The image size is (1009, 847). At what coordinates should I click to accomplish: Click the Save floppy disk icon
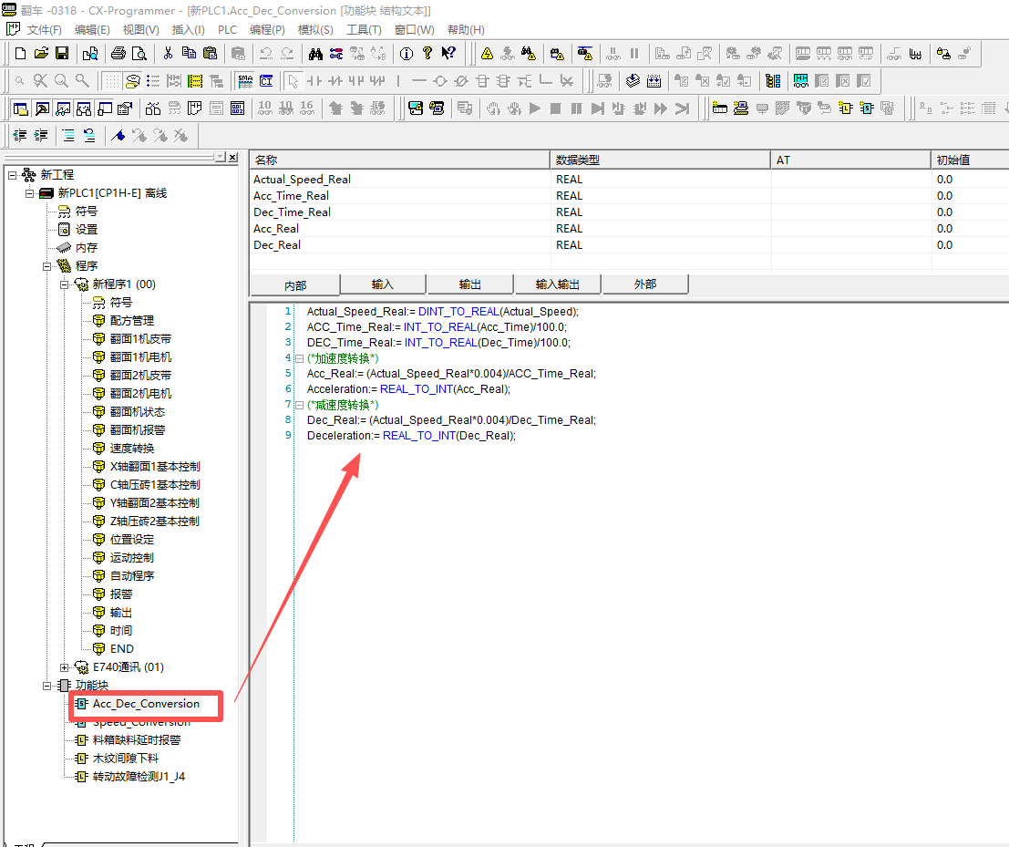click(62, 54)
